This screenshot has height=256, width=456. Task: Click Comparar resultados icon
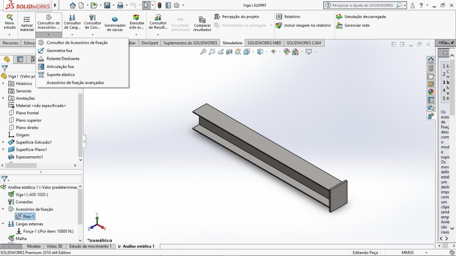click(202, 20)
